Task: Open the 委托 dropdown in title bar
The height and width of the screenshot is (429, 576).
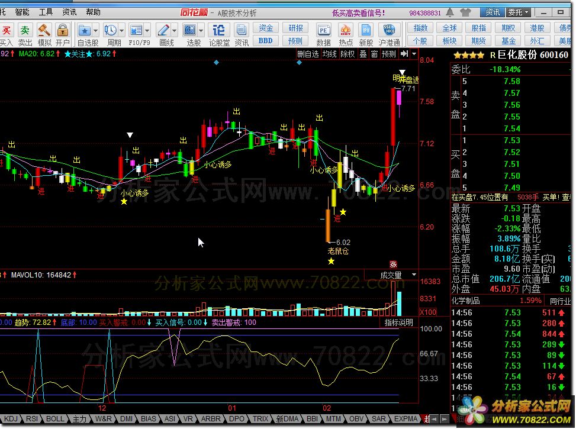Action: [x=519, y=12]
